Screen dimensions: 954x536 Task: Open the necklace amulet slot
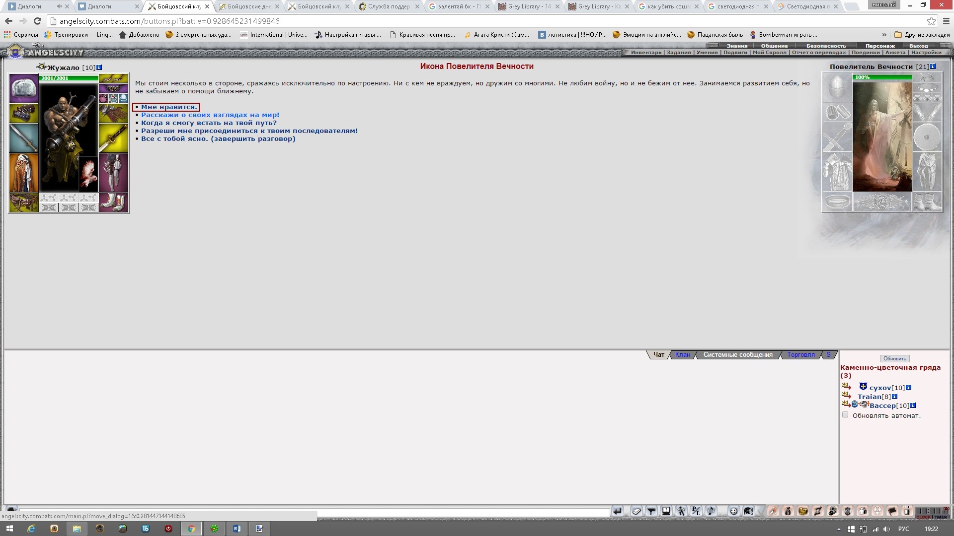tap(113, 88)
